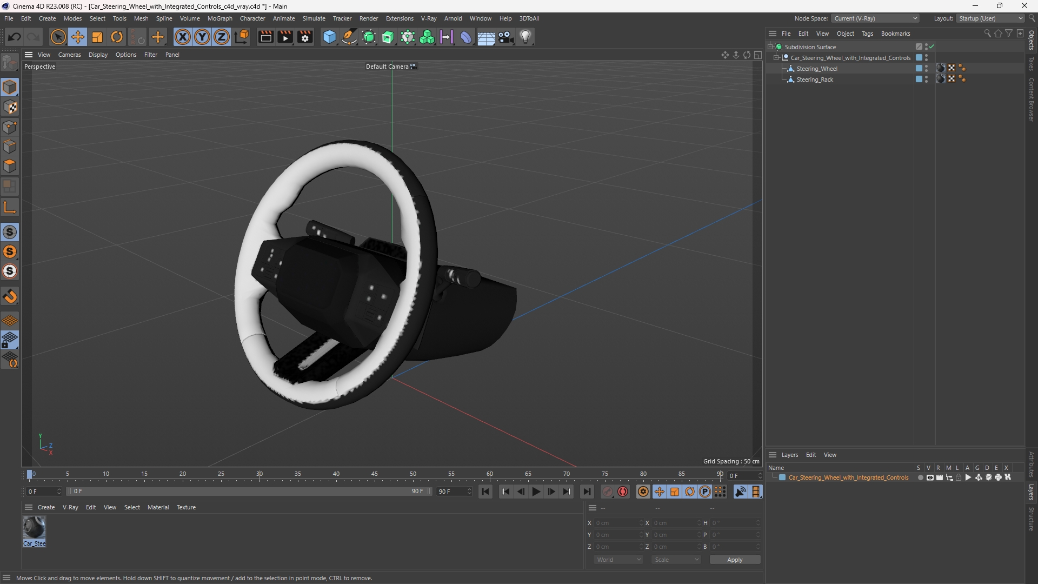Click the Apply button
The image size is (1038, 584).
pos(735,560)
